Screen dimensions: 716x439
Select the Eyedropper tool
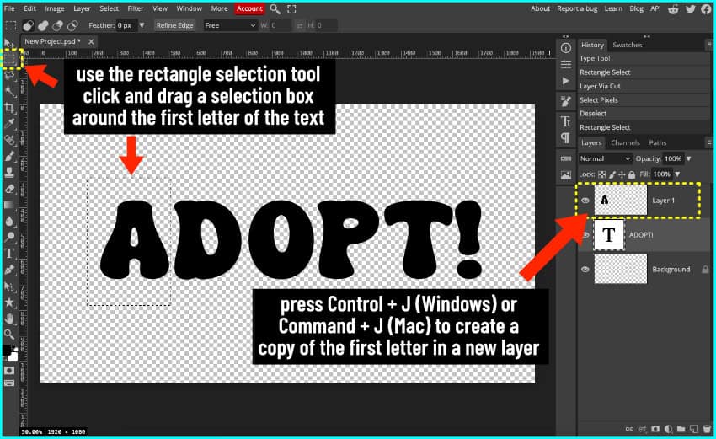coord(9,123)
